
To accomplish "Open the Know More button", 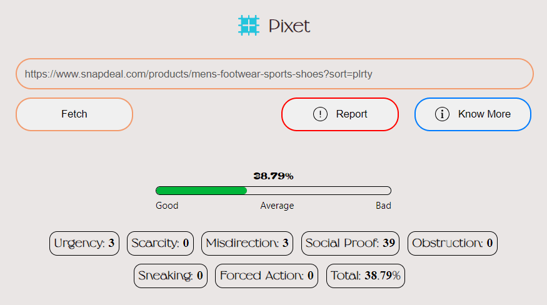I will tap(473, 114).
